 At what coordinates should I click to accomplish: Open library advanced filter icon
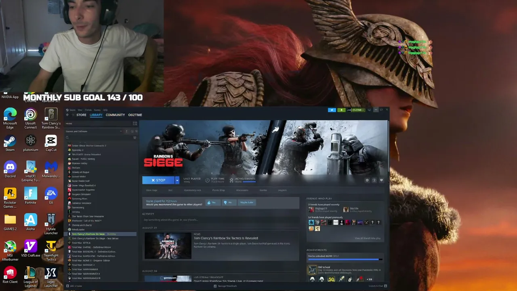point(135,138)
